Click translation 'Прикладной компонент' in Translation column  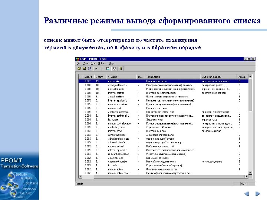coord(160,112)
